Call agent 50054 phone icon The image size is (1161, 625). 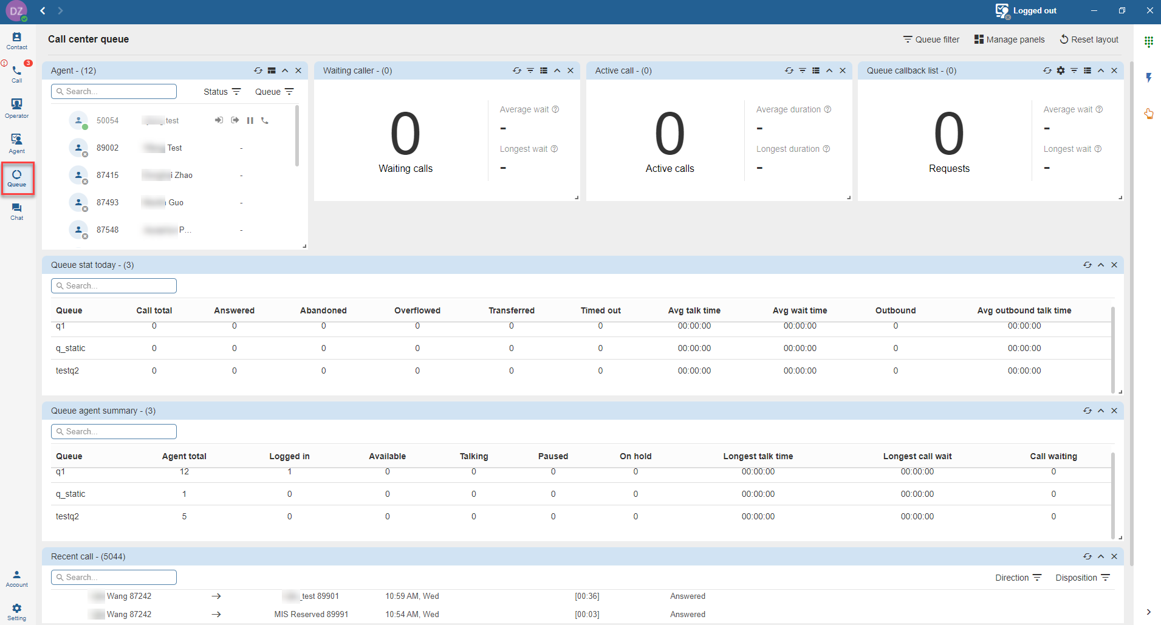(265, 120)
